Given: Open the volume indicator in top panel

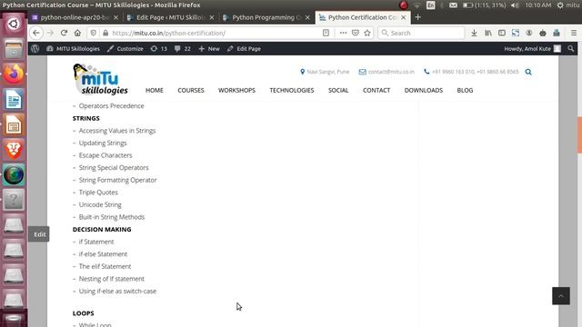Looking at the screenshot, I should [515, 5].
